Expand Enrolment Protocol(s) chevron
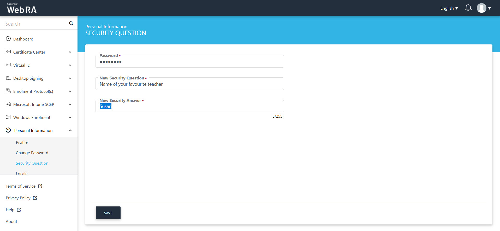Image resolution: width=500 pixels, height=231 pixels. pyautogui.click(x=70, y=91)
